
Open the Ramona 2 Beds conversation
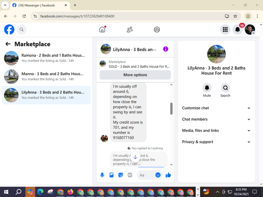tap(46, 58)
